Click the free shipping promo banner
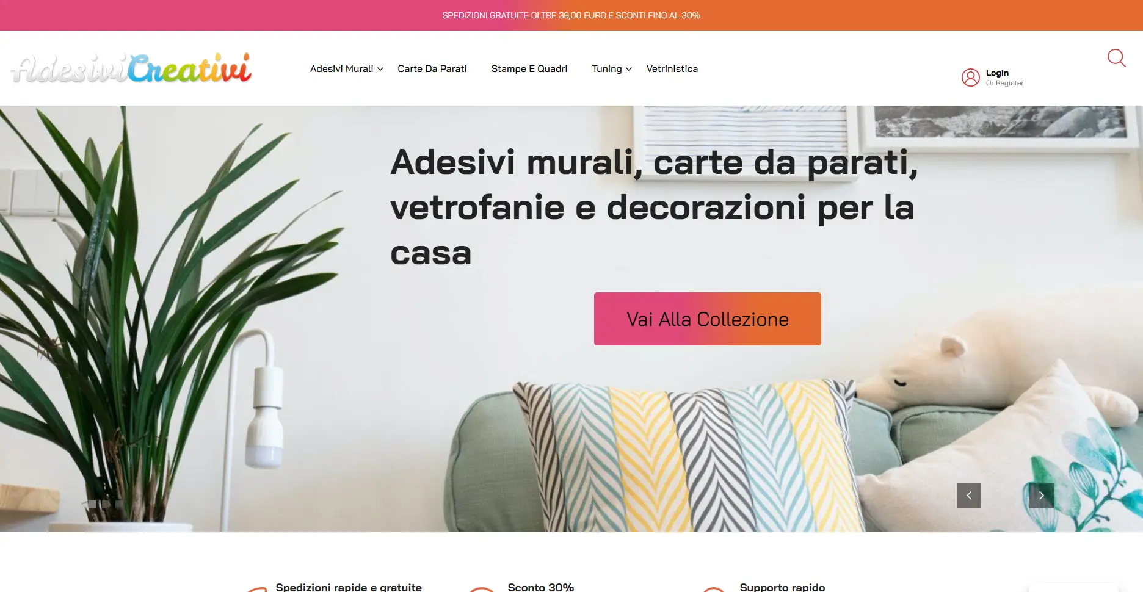Screen dimensions: 1143x592 571,15
